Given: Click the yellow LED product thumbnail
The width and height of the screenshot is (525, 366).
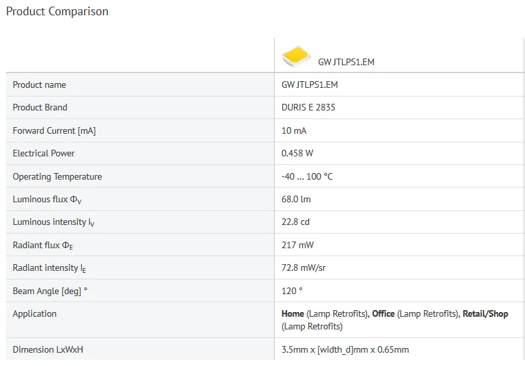Looking at the screenshot, I should 296,56.
